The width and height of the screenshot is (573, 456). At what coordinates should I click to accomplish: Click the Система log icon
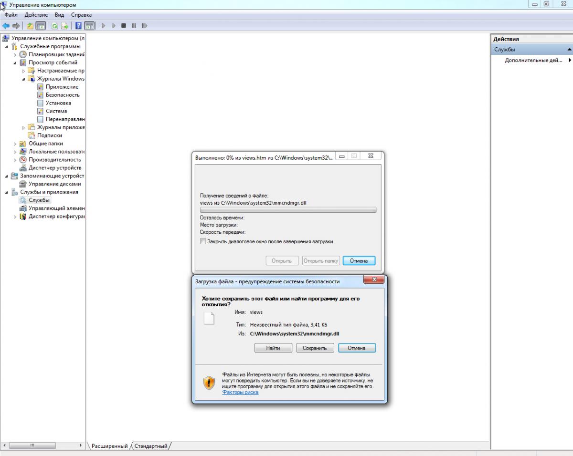[x=40, y=111]
